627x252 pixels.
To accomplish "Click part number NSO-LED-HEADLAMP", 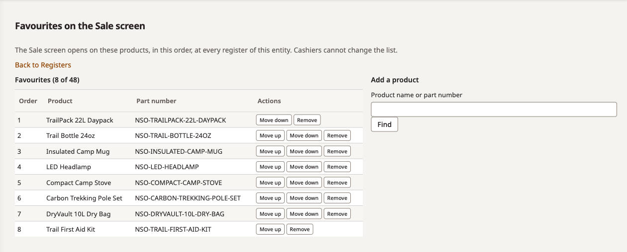I will pos(167,167).
